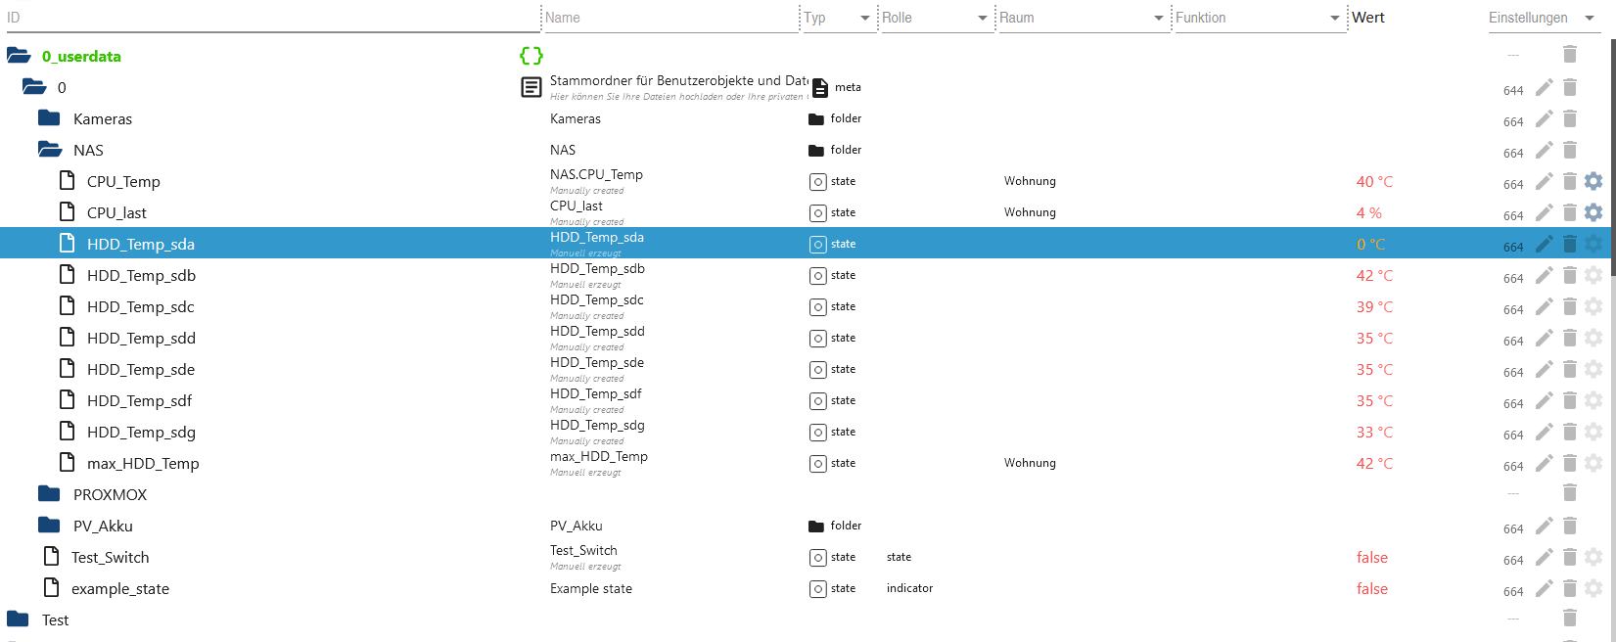Viewport: 1616px width, 642px height.
Task: Delete the Kameras folder
Action: click(x=1570, y=118)
